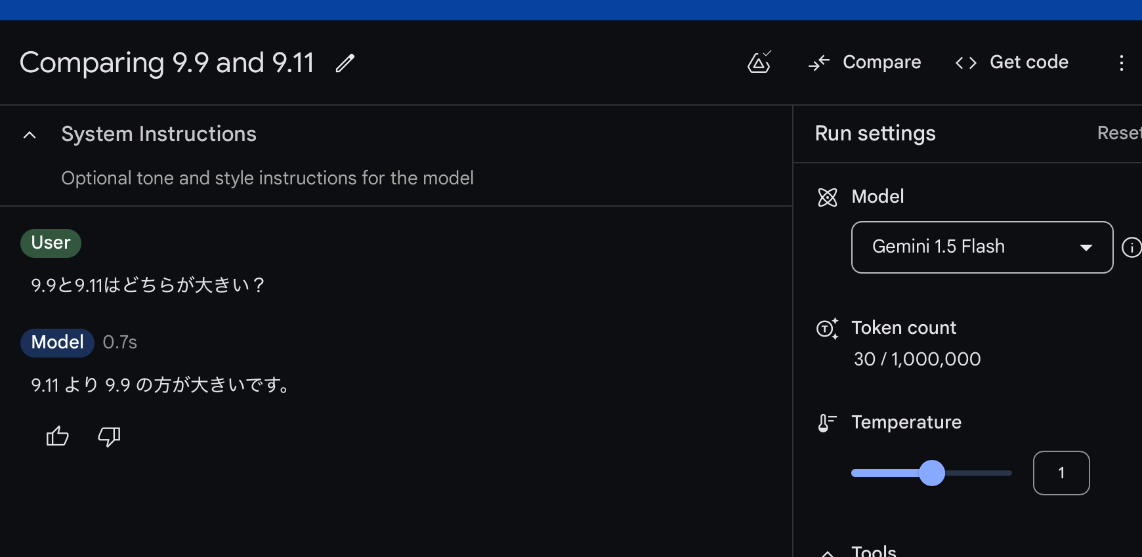Click the Temperature thermometer icon

coord(826,423)
